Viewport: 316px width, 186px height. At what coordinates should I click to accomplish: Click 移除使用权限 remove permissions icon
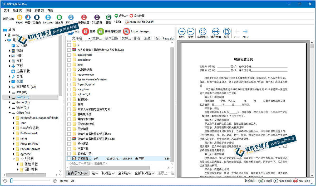[x=100, y=31]
